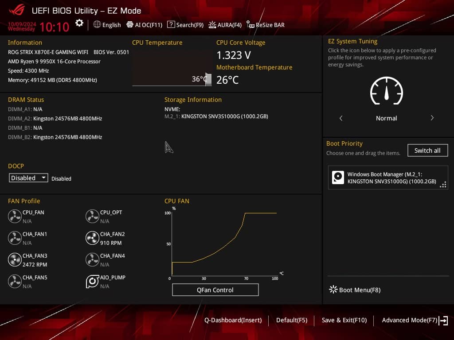The width and height of the screenshot is (454, 340).
Task: Open Boot Menu(F8)
Action: coord(355,290)
